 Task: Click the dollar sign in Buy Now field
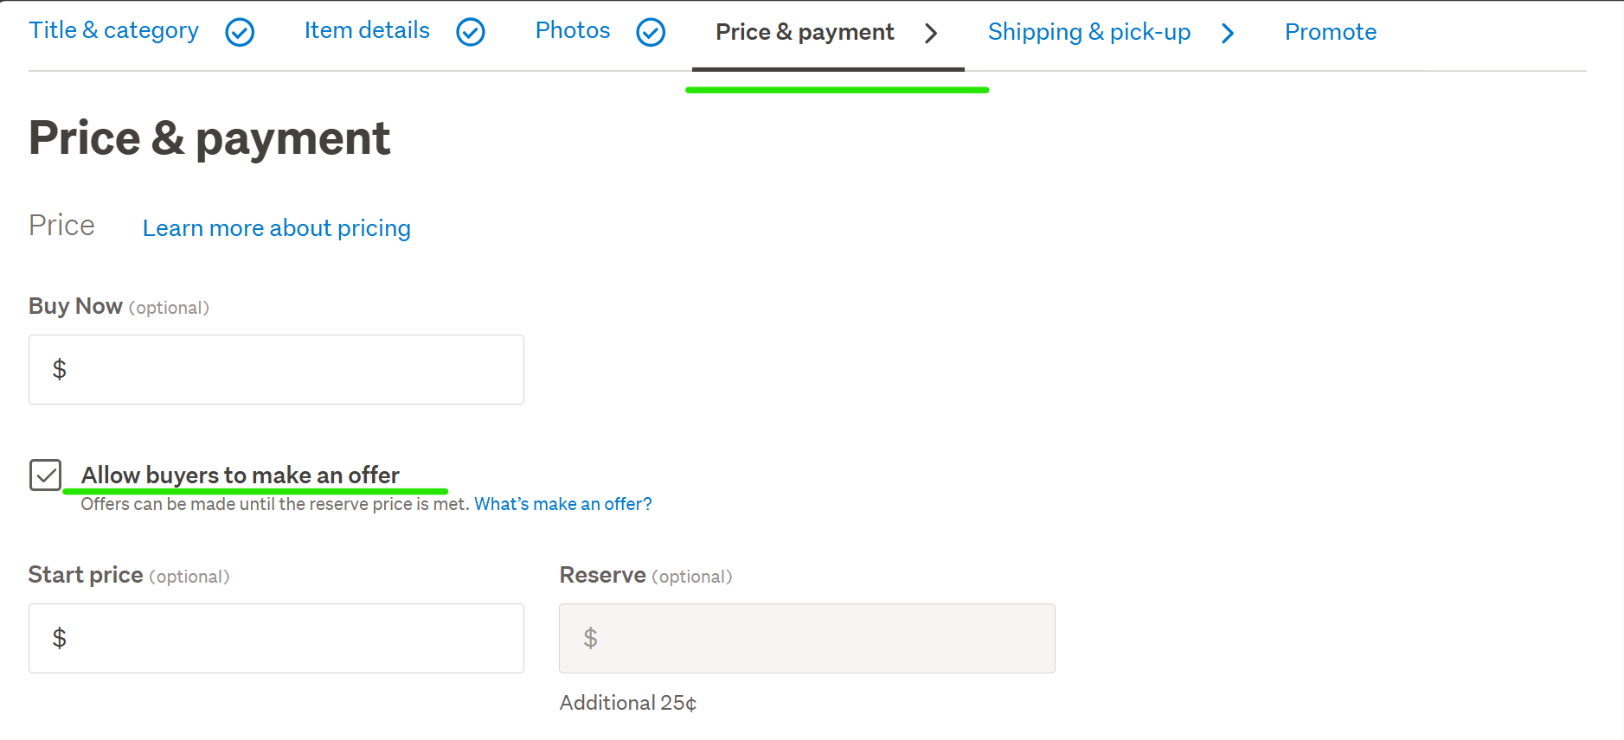point(60,370)
